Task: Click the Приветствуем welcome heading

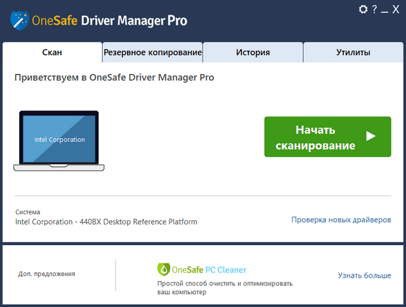Action: [114, 77]
